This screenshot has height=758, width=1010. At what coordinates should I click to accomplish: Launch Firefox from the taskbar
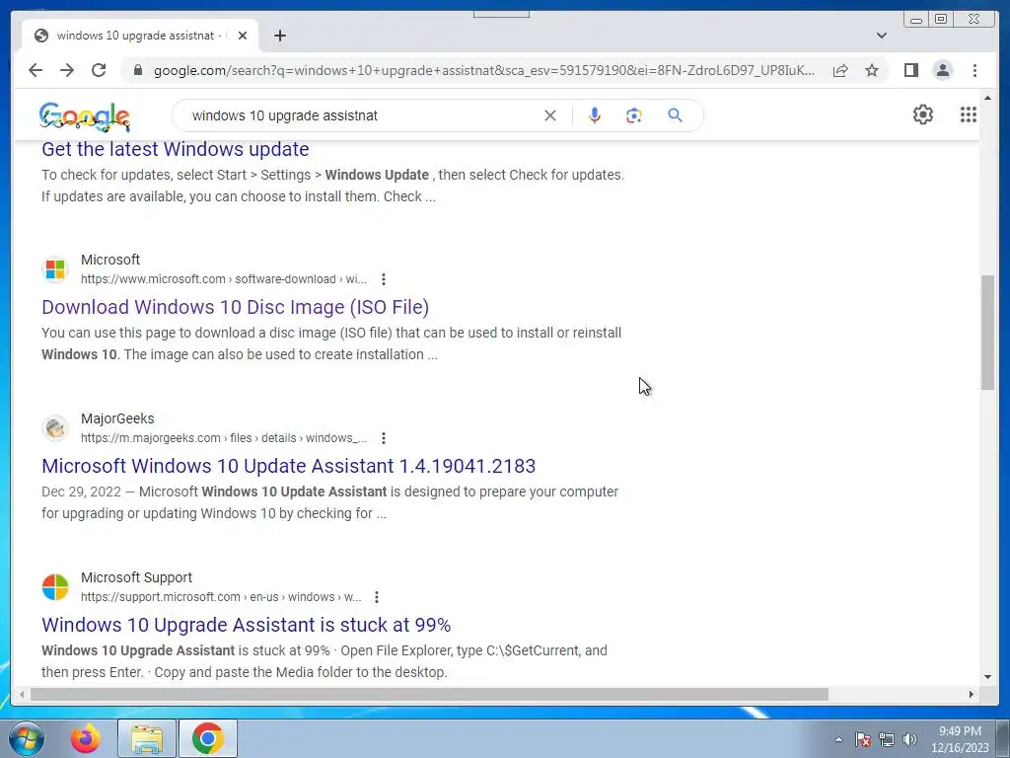coord(85,738)
